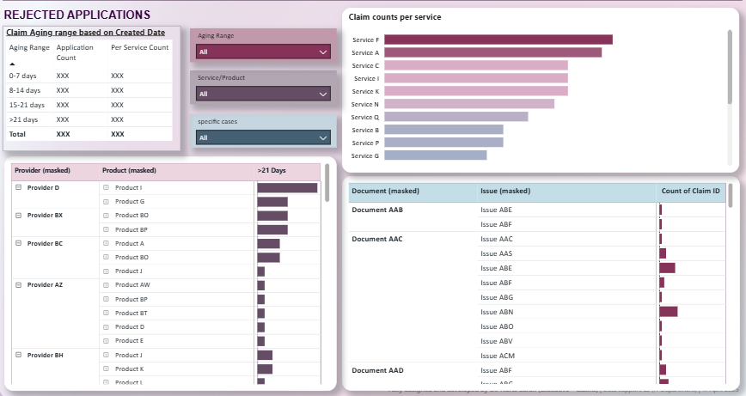Select Document AAC cell
The height and width of the screenshot is (396, 746).
tap(377, 239)
